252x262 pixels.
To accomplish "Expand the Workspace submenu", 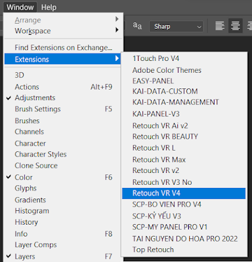I will (x=64, y=31).
